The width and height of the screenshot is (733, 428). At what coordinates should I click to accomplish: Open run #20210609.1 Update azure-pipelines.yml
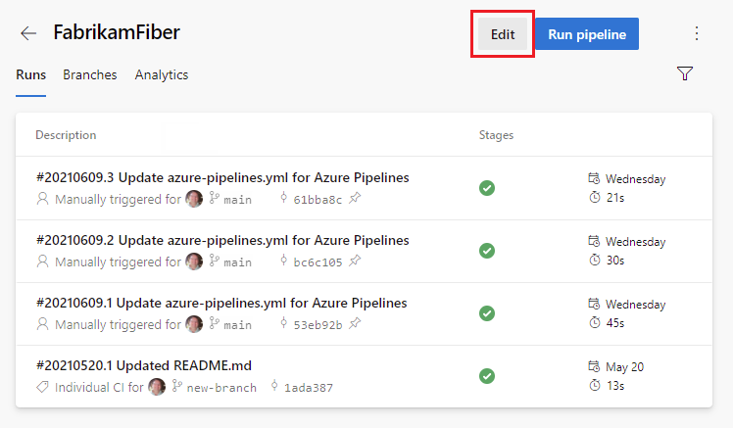221,303
